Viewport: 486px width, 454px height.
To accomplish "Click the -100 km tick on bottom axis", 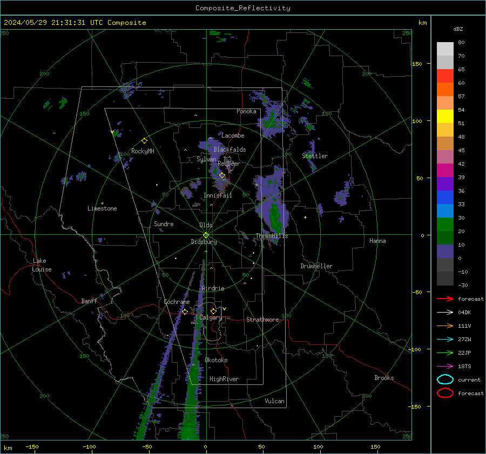I will (89, 447).
